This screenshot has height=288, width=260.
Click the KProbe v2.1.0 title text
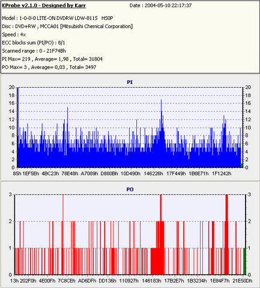coord(44,5)
